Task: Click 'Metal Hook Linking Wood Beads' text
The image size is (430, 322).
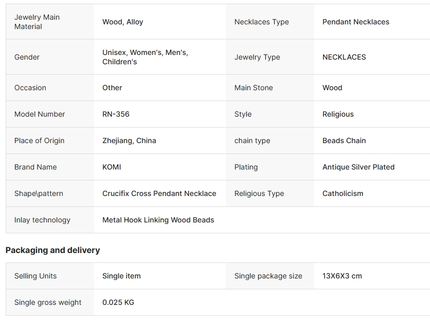Action: tap(158, 220)
